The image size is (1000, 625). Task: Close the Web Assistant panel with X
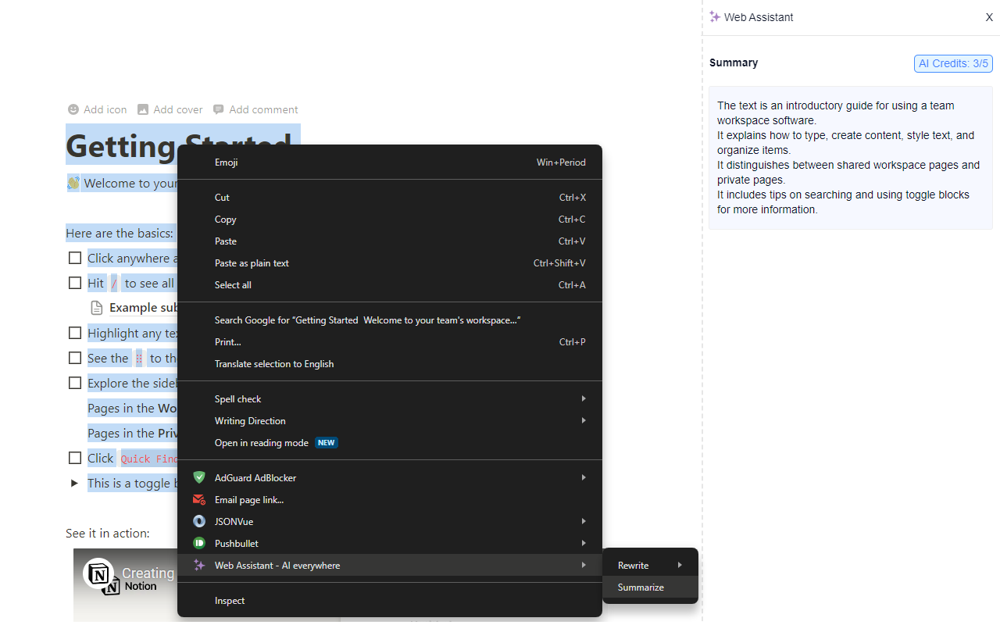click(989, 17)
